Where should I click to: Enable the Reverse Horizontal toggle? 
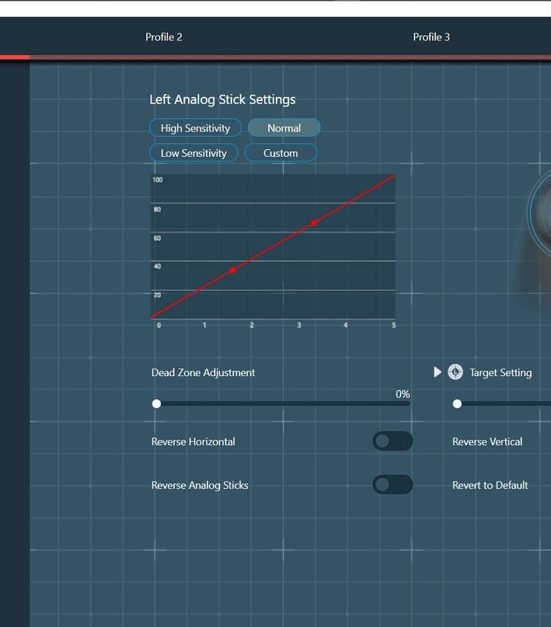392,441
